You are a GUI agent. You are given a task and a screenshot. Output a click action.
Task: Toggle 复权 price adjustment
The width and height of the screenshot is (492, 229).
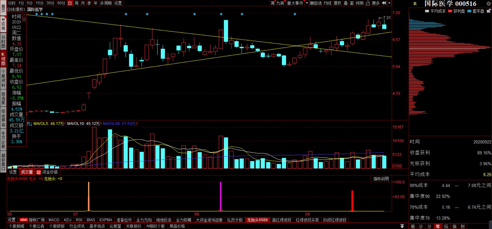click(x=337, y=3)
